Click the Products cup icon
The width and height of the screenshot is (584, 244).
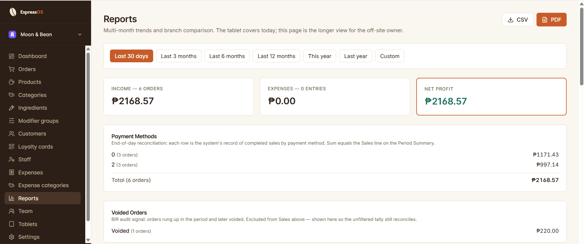click(12, 82)
